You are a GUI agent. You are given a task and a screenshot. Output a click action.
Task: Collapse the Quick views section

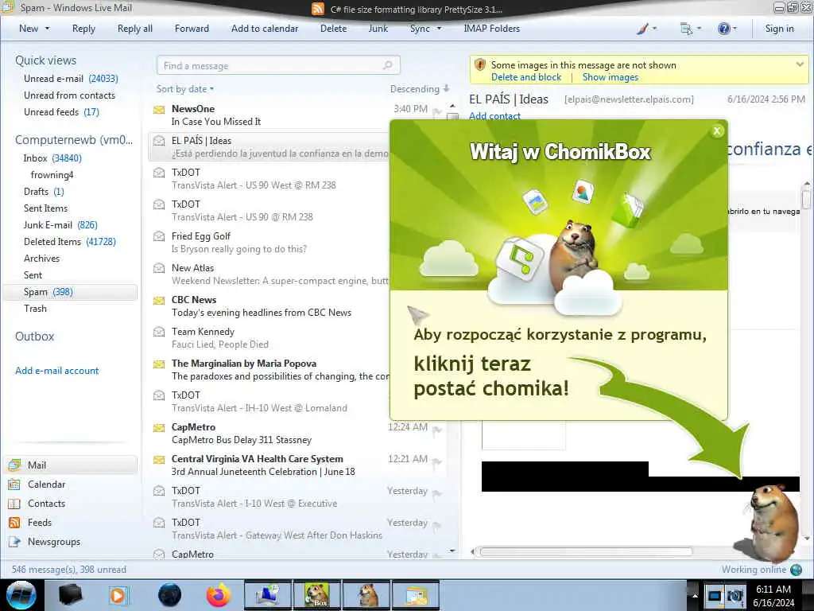(x=45, y=60)
